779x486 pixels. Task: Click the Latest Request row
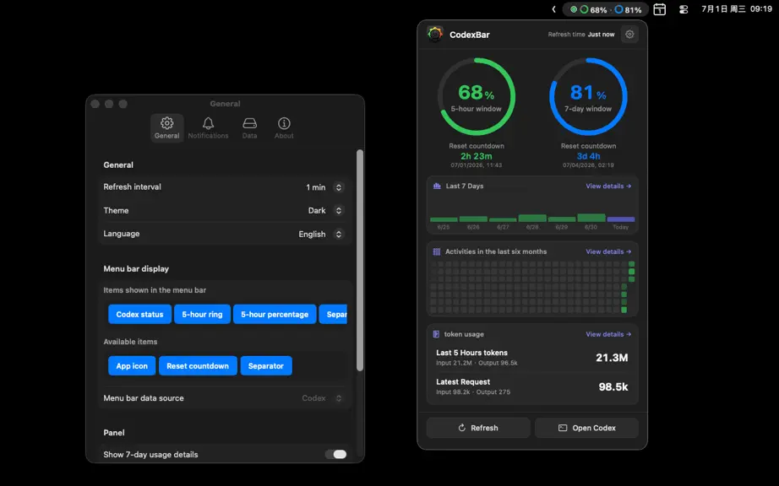(532, 386)
